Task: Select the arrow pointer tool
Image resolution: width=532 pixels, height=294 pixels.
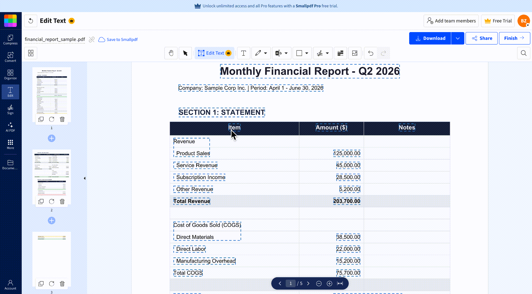Action: pos(185,53)
